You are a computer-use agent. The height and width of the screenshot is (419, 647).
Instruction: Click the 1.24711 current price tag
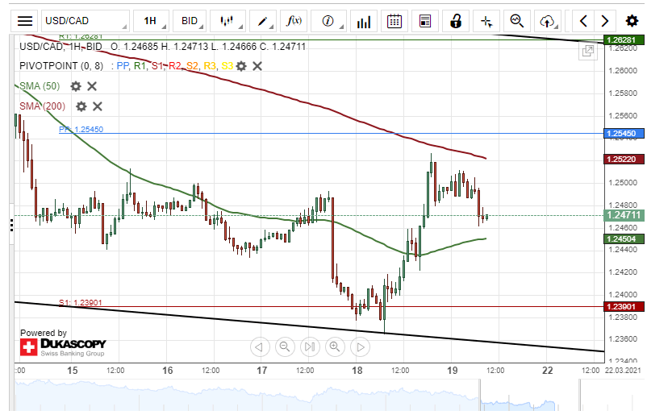[624, 215]
